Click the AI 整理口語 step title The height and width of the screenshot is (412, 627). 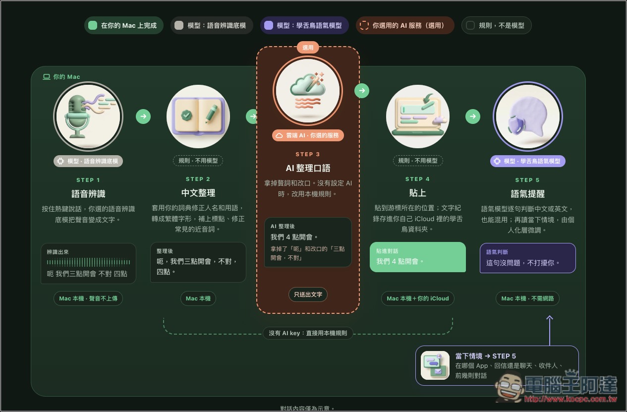pyautogui.click(x=308, y=168)
